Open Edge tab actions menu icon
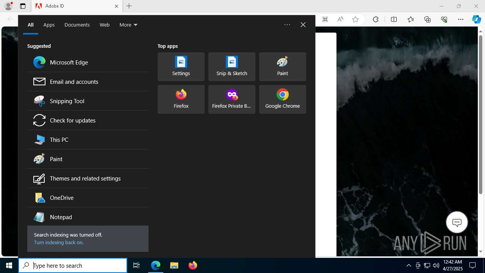 23,6
